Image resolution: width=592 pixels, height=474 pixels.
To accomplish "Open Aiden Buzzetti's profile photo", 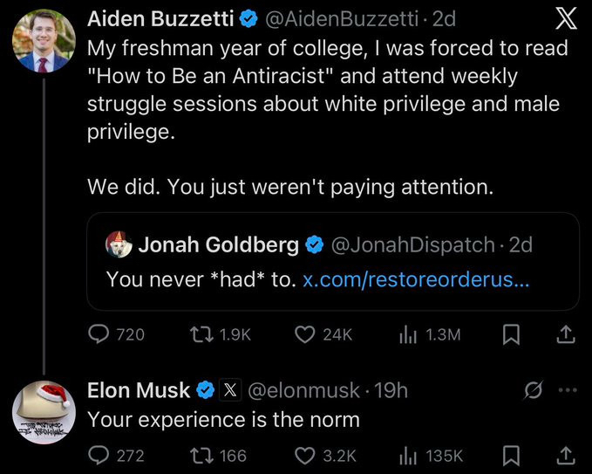I will [44, 43].
